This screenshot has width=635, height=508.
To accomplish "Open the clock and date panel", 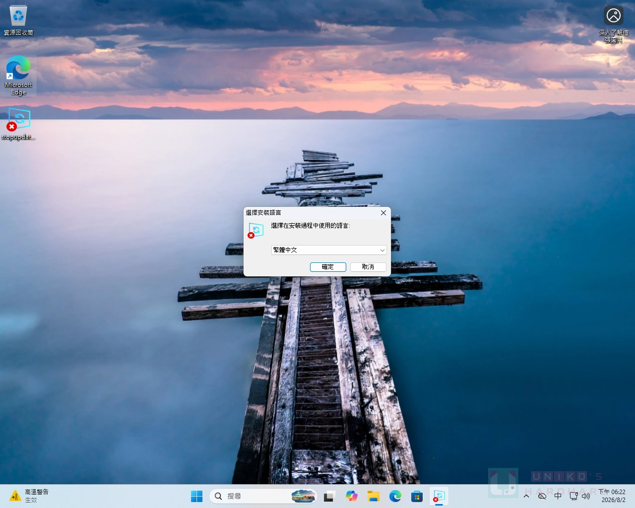I will [x=613, y=496].
